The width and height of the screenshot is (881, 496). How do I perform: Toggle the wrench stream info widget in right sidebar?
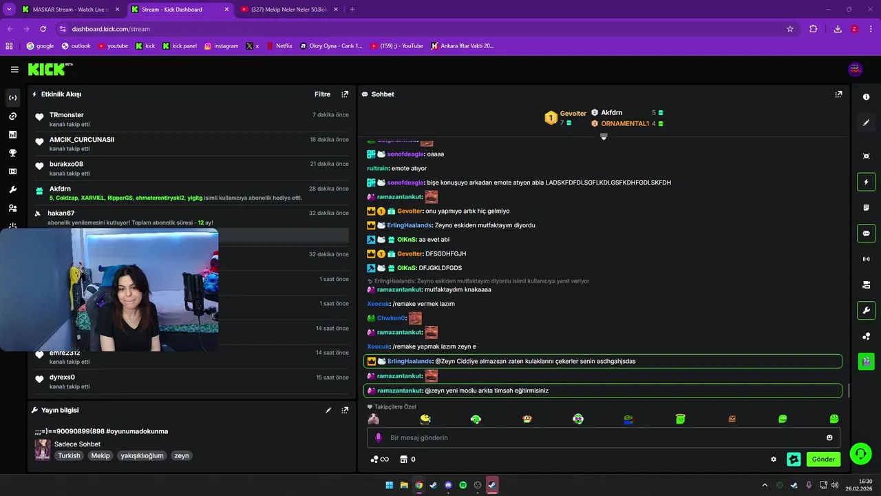[x=866, y=310]
